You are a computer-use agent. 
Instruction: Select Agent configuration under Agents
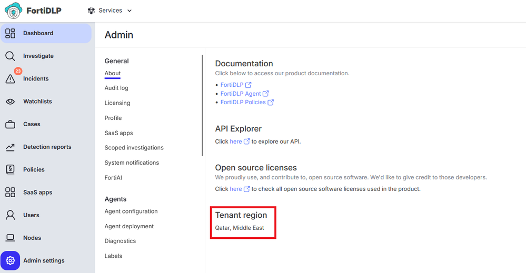tap(131, 211)
